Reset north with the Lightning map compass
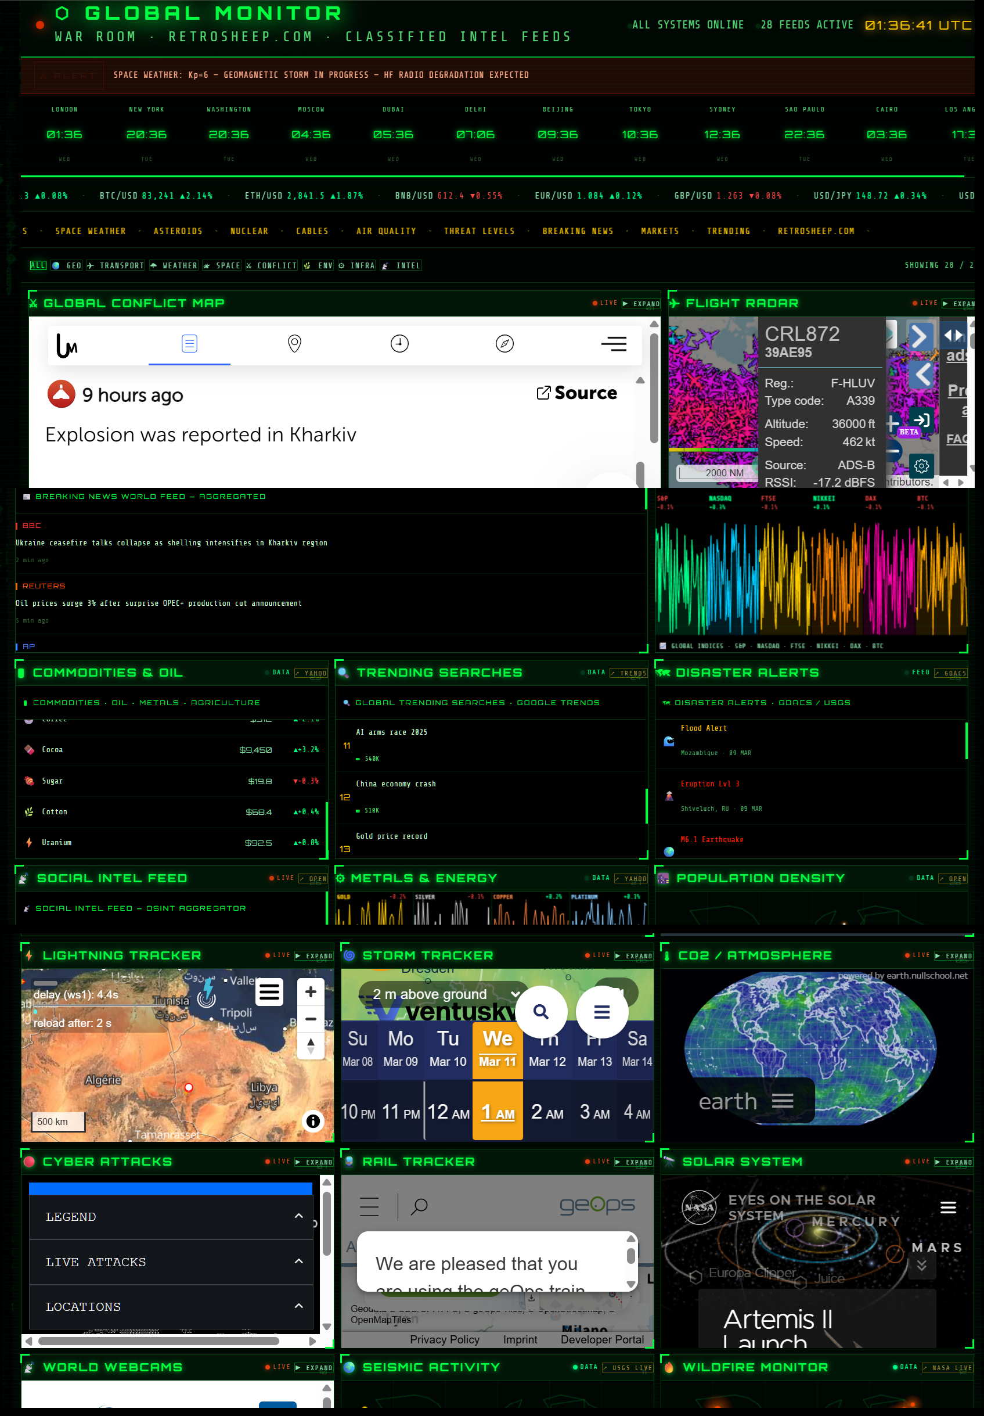The height and width of the screenshot is (1416, 984). [311, 1046]
